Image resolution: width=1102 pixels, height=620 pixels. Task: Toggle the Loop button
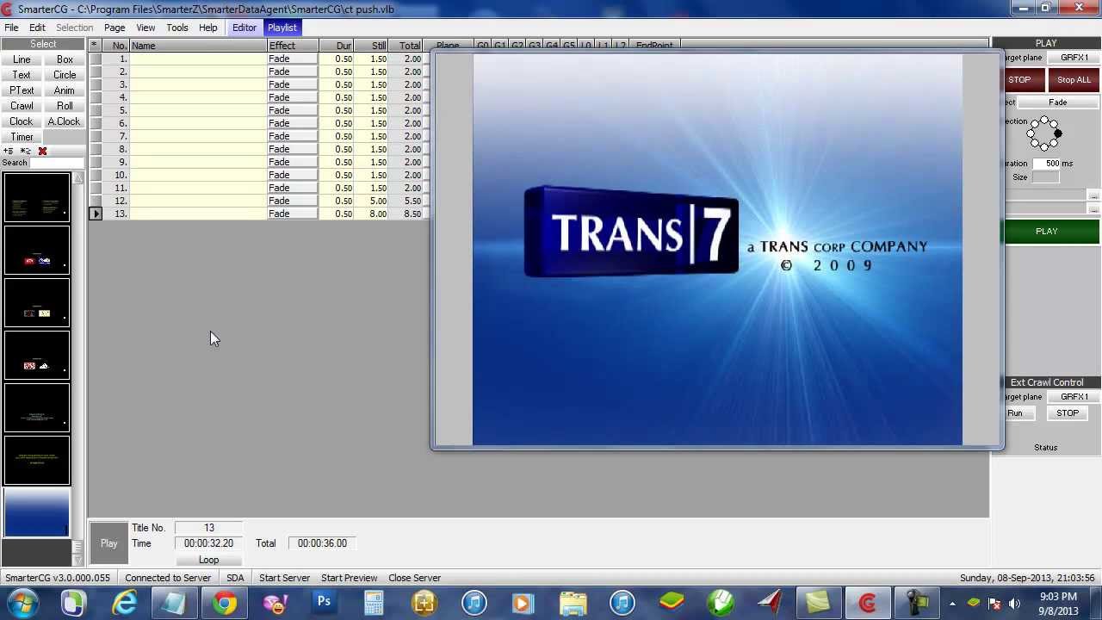coord(208,560)
